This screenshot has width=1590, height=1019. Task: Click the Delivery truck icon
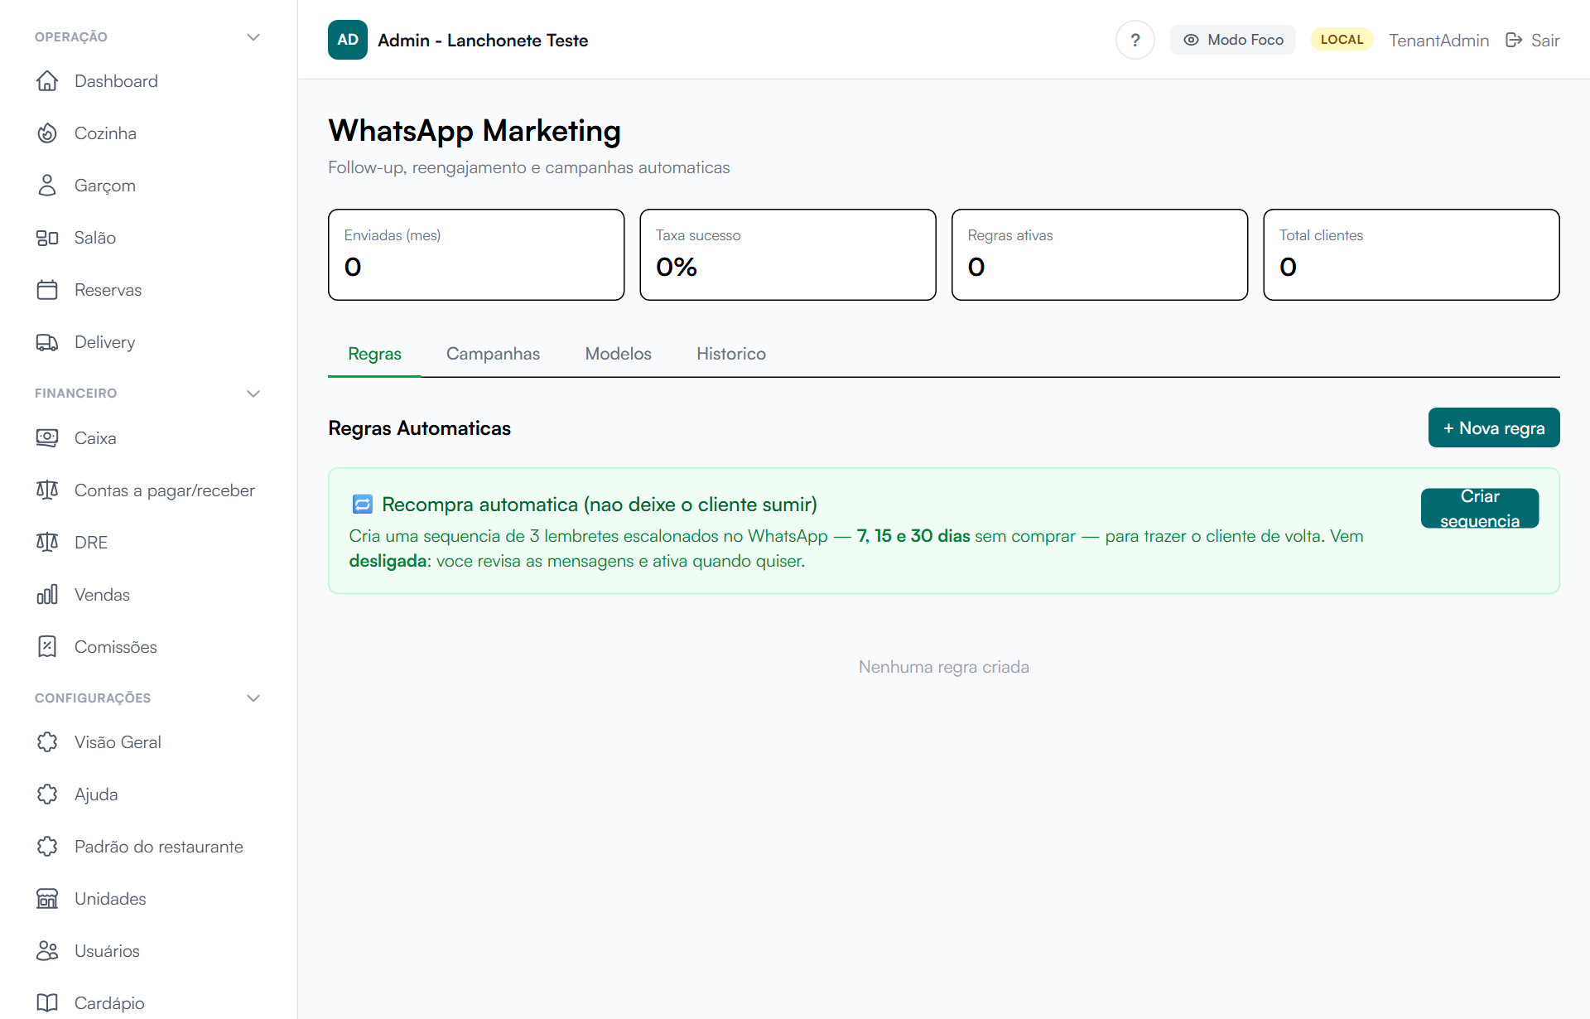(x=47, y=342)
